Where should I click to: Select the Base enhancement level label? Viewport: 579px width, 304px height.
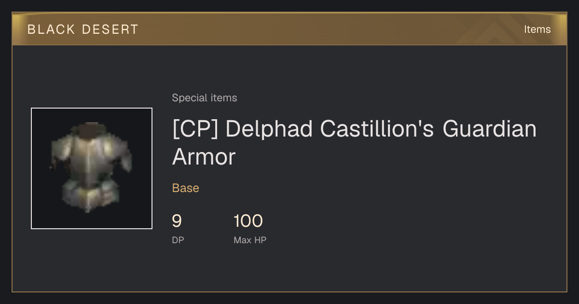tap(186, 188)
